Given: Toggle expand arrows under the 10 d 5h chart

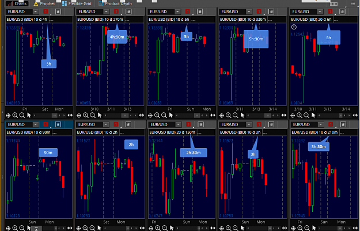Looking at the screenshot, I should tap(213, 115).
